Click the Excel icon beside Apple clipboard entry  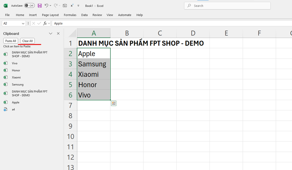5,102
